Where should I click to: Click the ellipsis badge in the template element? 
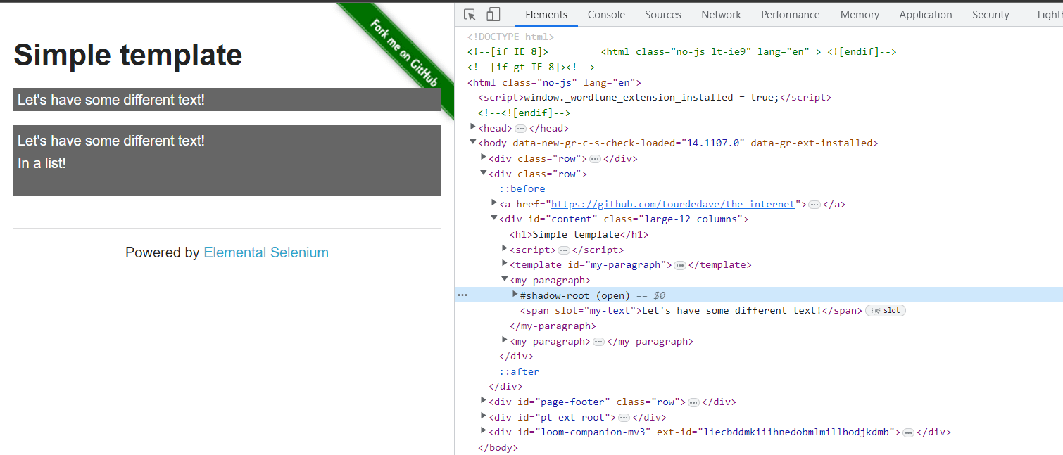coord(679,265)
